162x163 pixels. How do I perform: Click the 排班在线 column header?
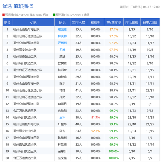pos(132,22)
